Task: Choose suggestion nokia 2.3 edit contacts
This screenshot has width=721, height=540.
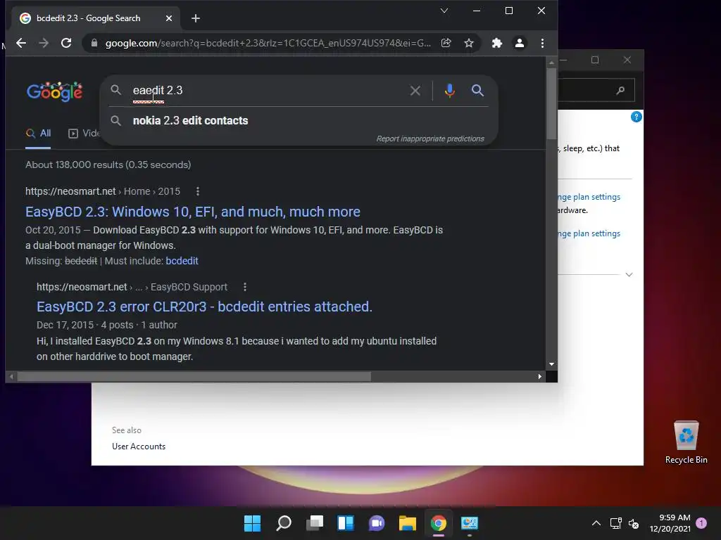Action: click(x=190, y=121)
